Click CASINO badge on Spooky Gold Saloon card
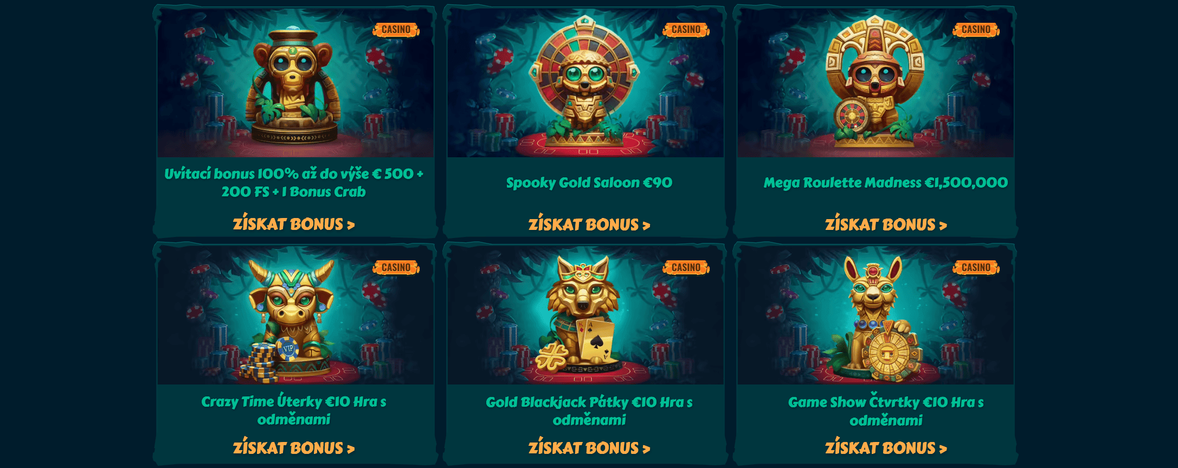The height and width of the screenshot is (468, 1178). click(x=686, y=30)
